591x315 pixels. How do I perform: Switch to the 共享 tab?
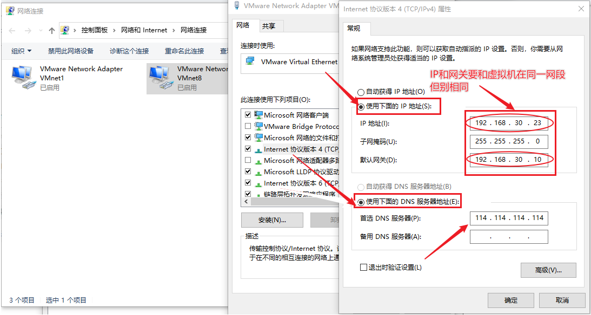tap(269, 26)
